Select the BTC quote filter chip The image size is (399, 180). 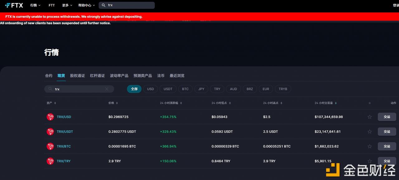tap(185, 89)
